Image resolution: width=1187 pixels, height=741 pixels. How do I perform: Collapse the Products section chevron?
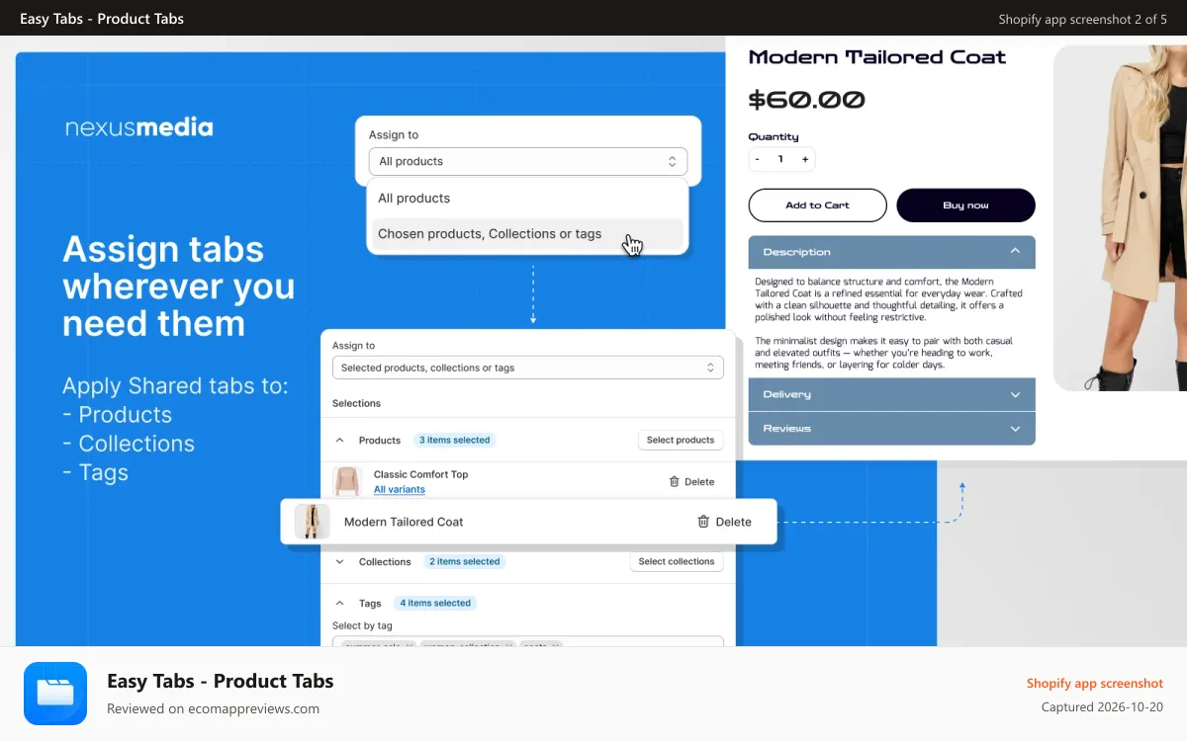pos(340,441)
